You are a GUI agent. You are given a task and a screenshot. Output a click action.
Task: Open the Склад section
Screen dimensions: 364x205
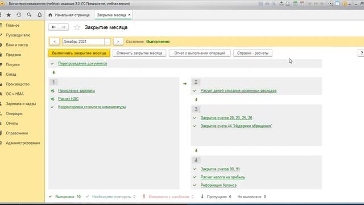point(11,75)
